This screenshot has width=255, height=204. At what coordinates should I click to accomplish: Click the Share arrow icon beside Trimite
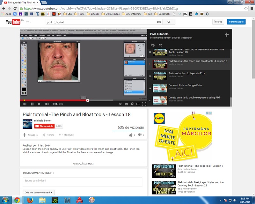[x=44, y=135]
